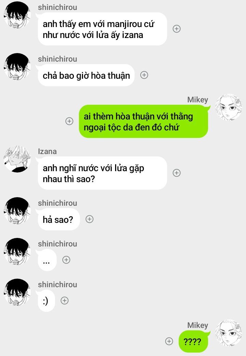Screen dimensions: 246x356
Task: Click plus icon beside Izana's 'anh nghĩ nước với lửa' message
Action: point(177,173)
